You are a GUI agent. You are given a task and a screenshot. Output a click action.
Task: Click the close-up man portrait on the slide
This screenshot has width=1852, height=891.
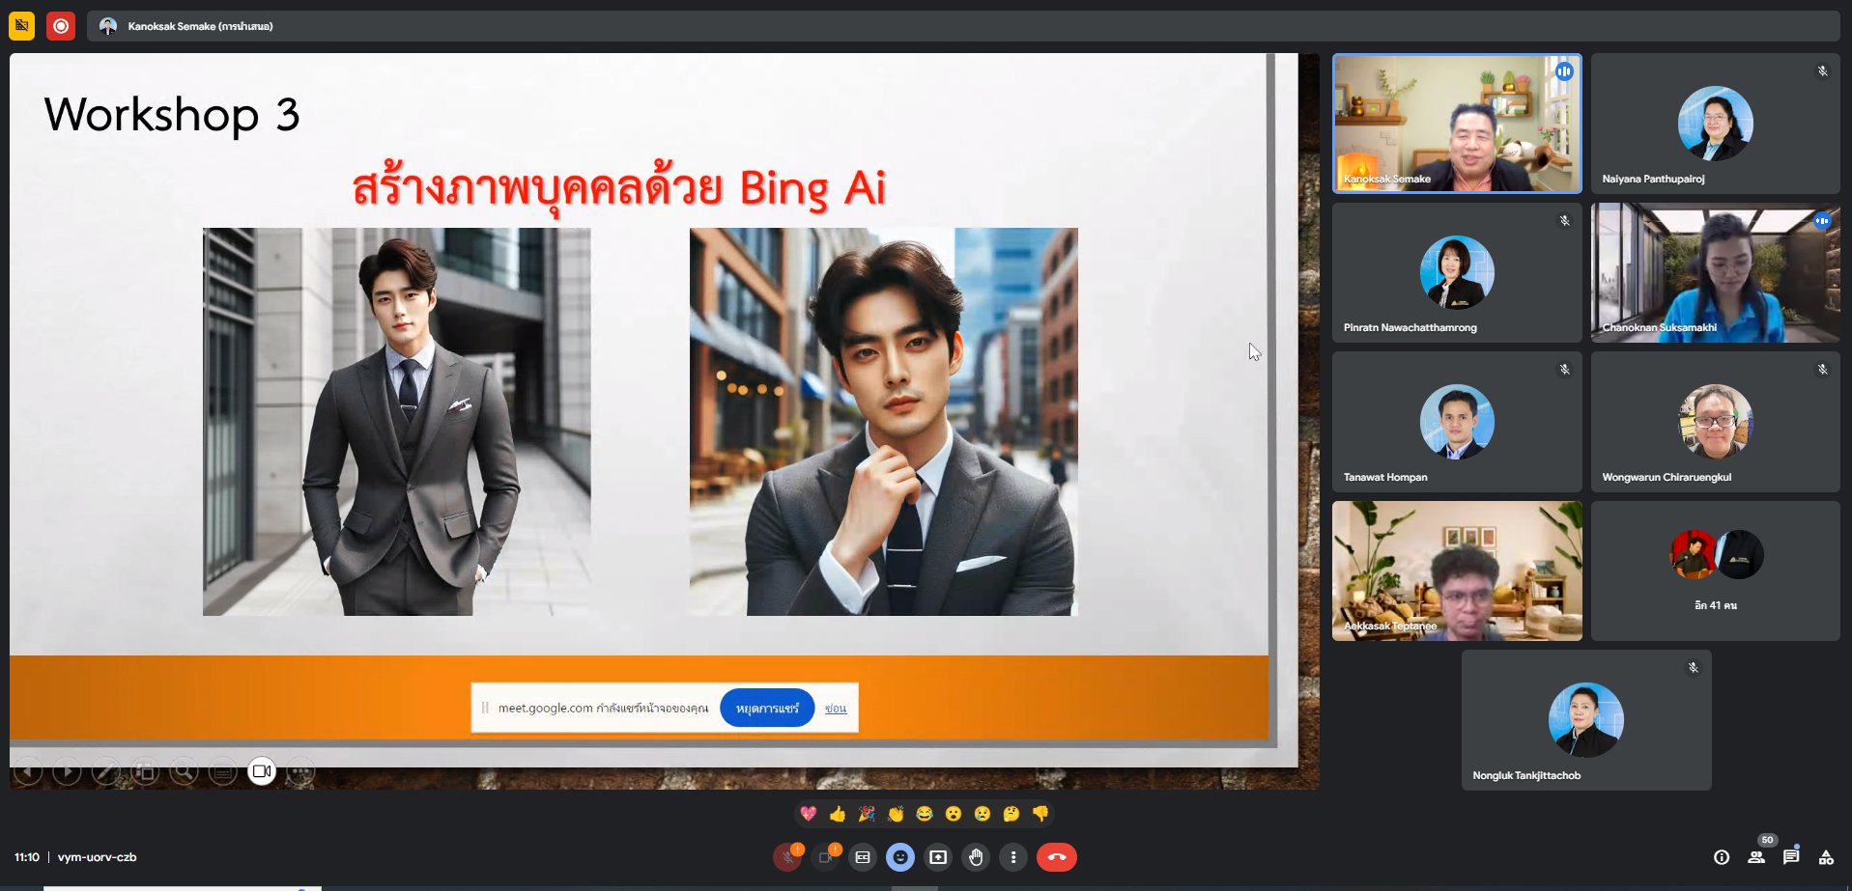[x=883, y=422]
